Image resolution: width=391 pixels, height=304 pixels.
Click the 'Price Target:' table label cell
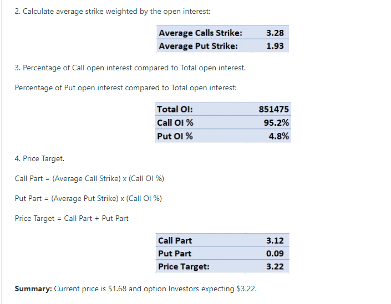(184, 266)
